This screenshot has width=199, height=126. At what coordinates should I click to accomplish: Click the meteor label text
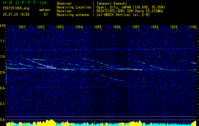45,10
